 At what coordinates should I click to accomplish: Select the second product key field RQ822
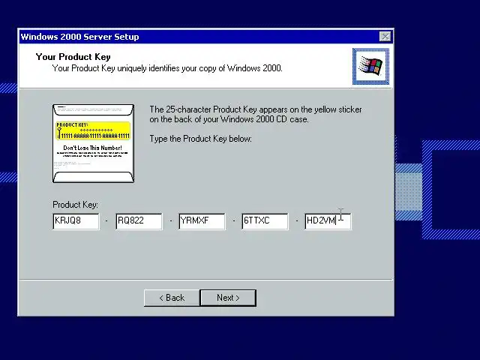(x=139, y=221)
